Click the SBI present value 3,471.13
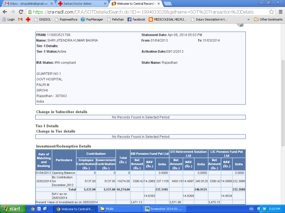The width and height of the screenshot is (285, 213). tap(136, 202)
